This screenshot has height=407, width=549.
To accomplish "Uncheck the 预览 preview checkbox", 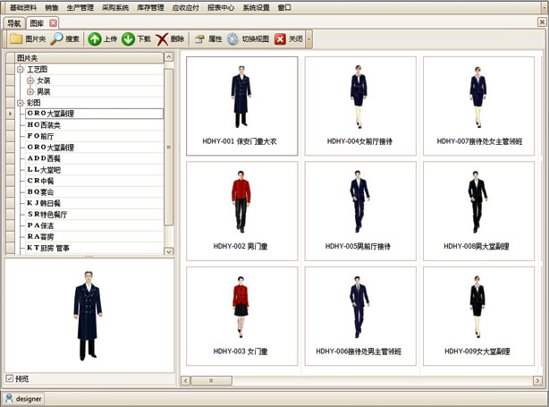I will pyautogui.click(x=10, y=378).
